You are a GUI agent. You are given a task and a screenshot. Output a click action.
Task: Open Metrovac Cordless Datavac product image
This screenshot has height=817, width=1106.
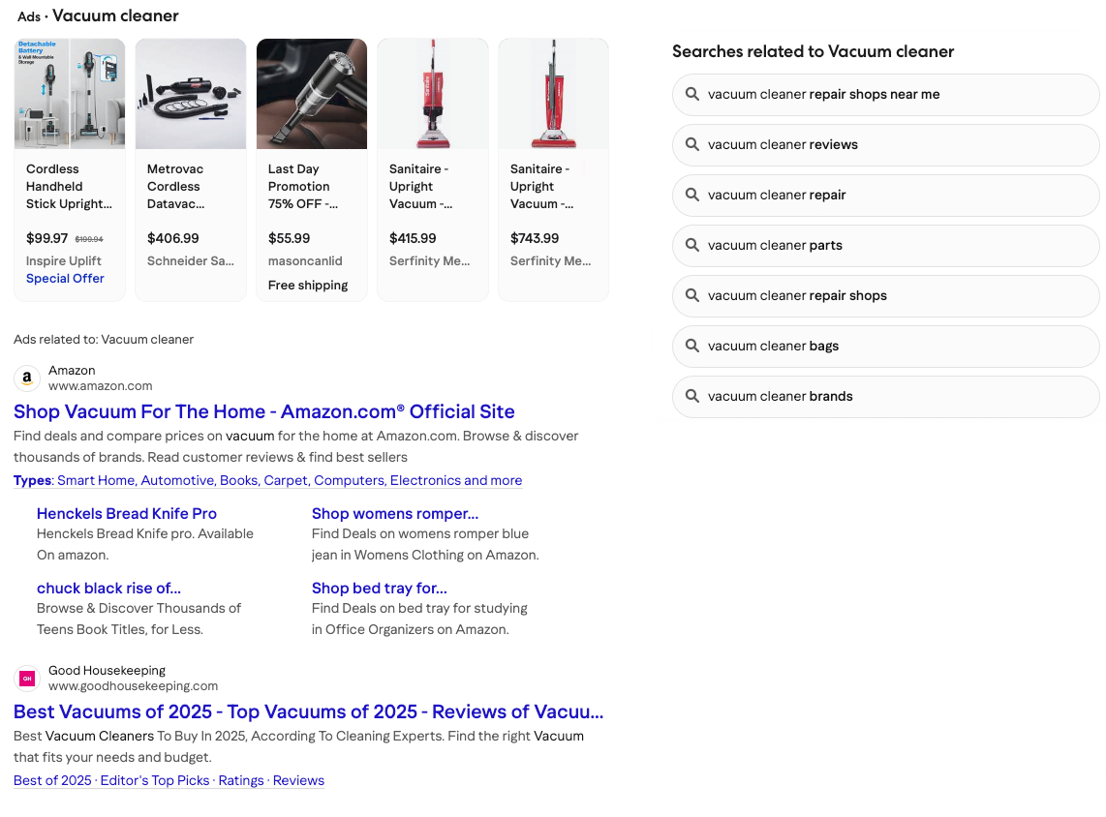[x=191, y=94]
